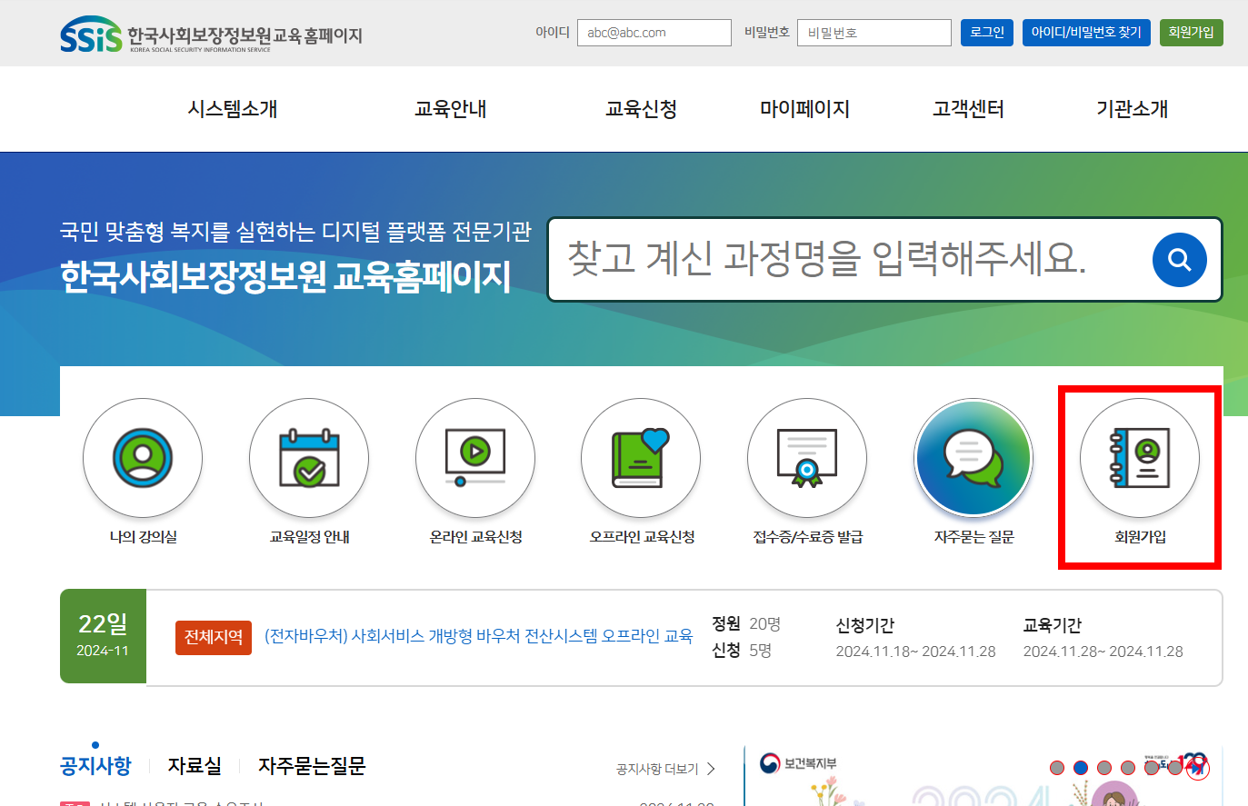This screenshot has width=1248, height=806.
Task: Click inside the 아이디 email field
Action: pos(654,32)
